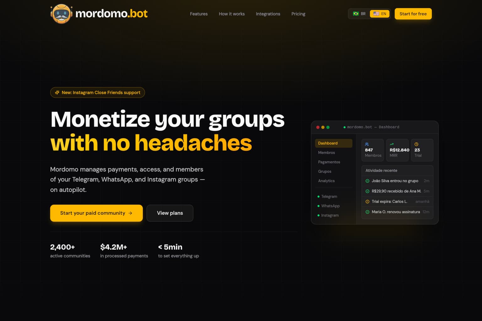Click the Brazil flag icon

point(356,14)
